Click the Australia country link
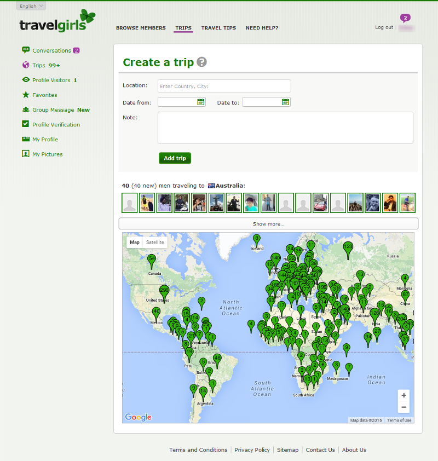The height and width of the screenshot is (461, 438). [229, 186]
